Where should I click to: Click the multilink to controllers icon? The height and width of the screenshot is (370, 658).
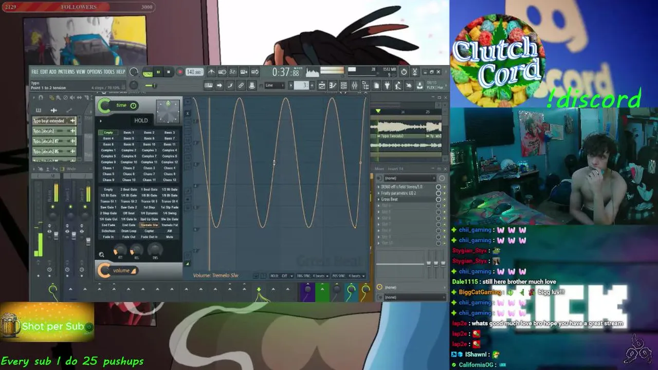[252, 85]
